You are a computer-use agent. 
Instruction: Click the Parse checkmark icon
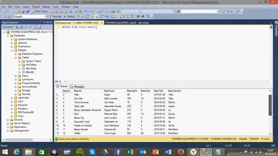tap(83, 16)
